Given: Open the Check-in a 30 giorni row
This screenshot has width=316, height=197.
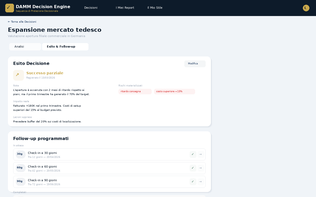Looking at the screenshot, I should click(109, 154).
